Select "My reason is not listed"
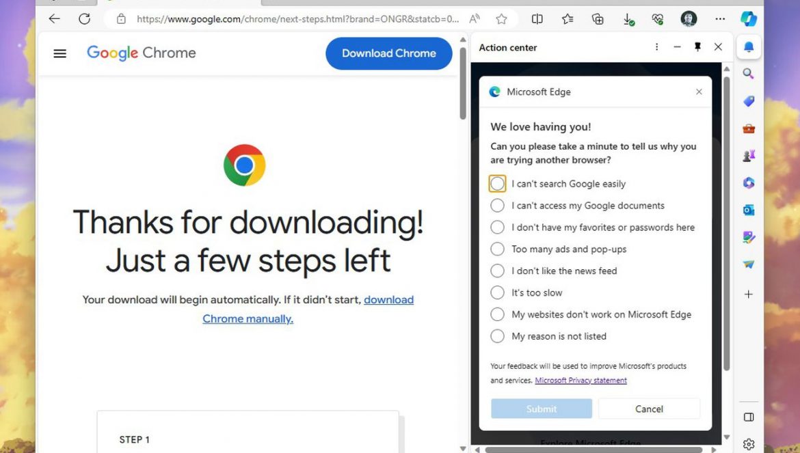Image resolution: width=800 pixels, height=453 pixels. tap(498, 336)
